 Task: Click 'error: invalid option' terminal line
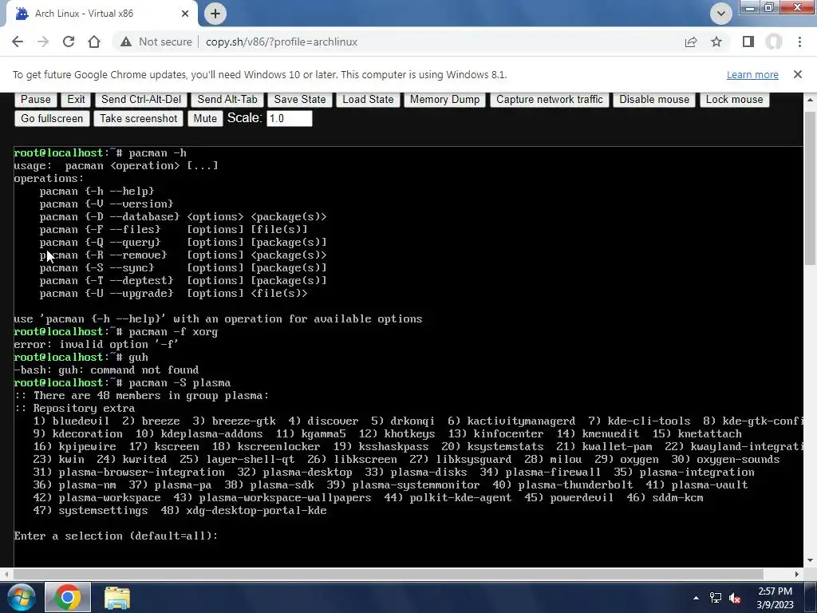click(x=97, y=345)
